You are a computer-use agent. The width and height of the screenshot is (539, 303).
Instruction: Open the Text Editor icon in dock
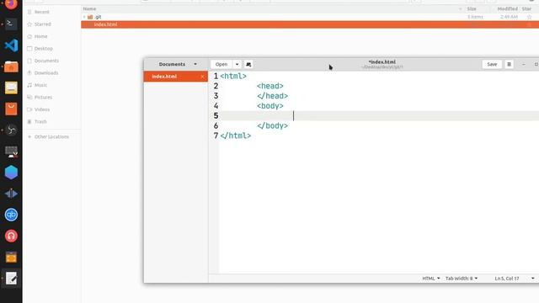[11, 279]
